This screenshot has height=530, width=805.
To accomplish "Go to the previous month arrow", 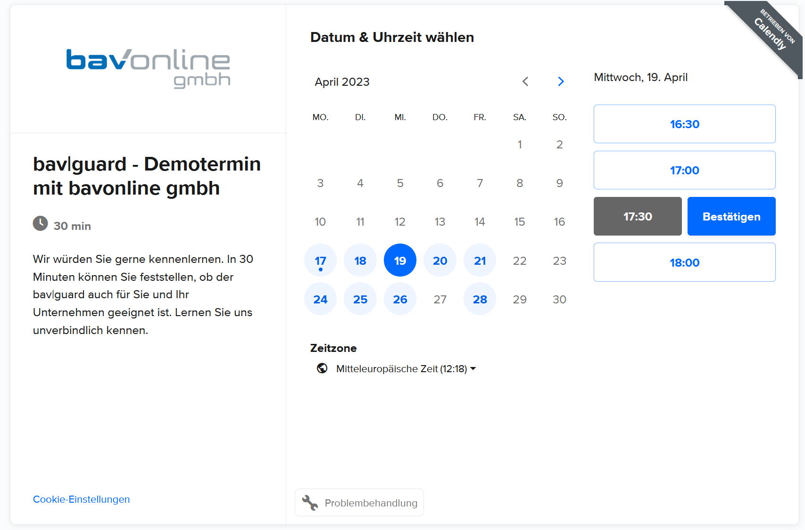I will [x=525, y=82].
